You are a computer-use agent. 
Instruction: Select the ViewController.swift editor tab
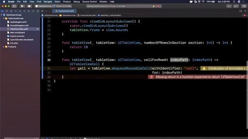pyautogui.click(x=64, y=11)
